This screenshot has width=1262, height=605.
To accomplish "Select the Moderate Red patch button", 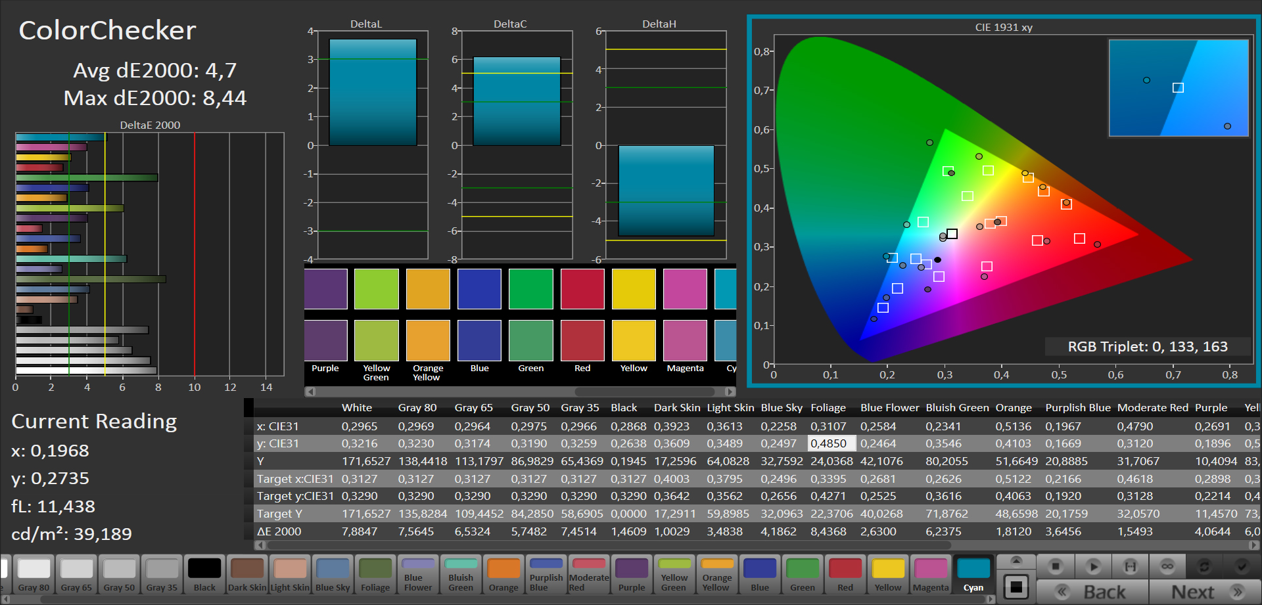I will click(589, 575).
